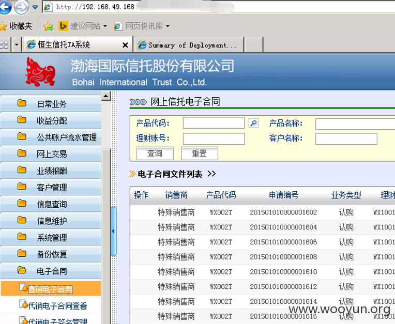Click the 备份恢复 folder icon
Screen dimensions: 395x324
(22, 253)
